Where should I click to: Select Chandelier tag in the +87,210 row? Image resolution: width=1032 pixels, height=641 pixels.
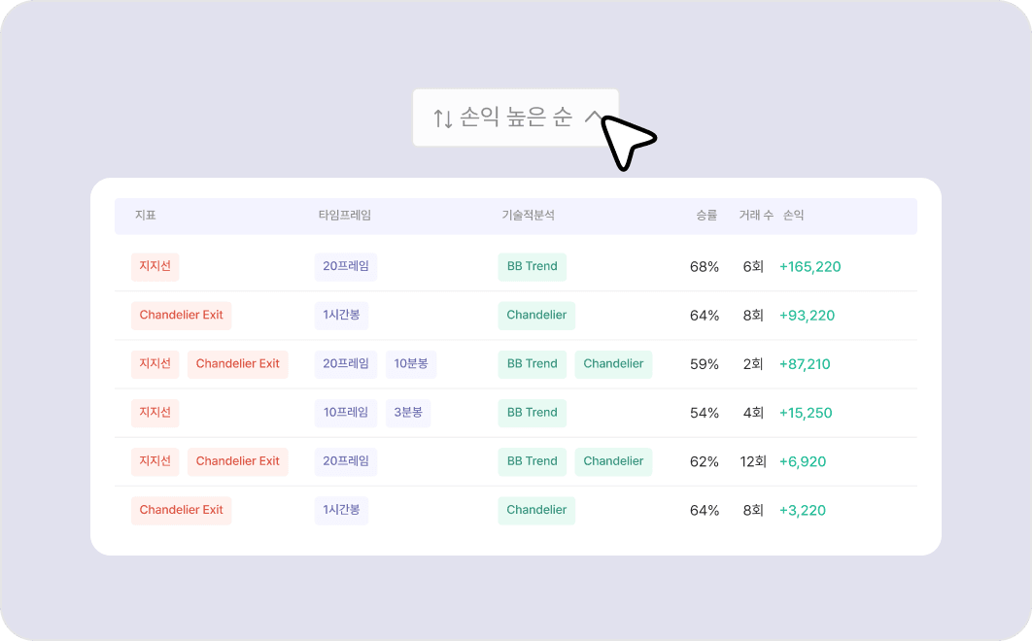(x=613, y=364)
